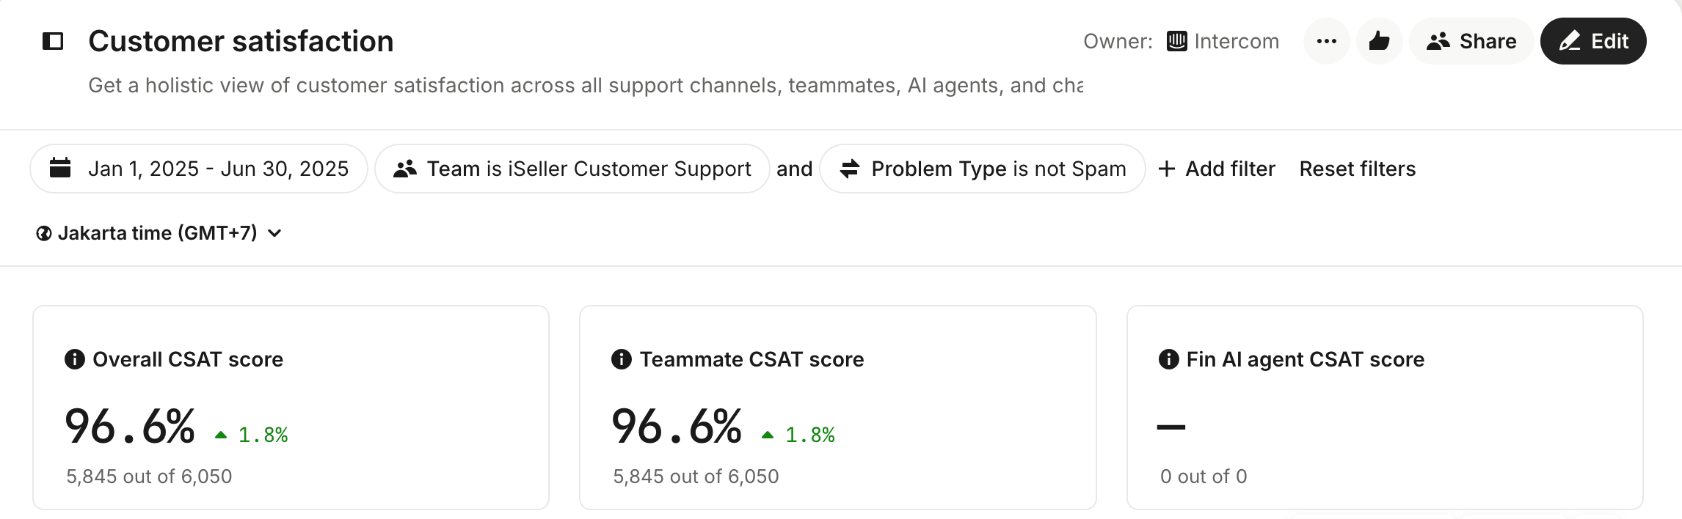Click the Teammate CSAT 96.6% value
This screenshot has height=519, width=1682.
(677, 427)
